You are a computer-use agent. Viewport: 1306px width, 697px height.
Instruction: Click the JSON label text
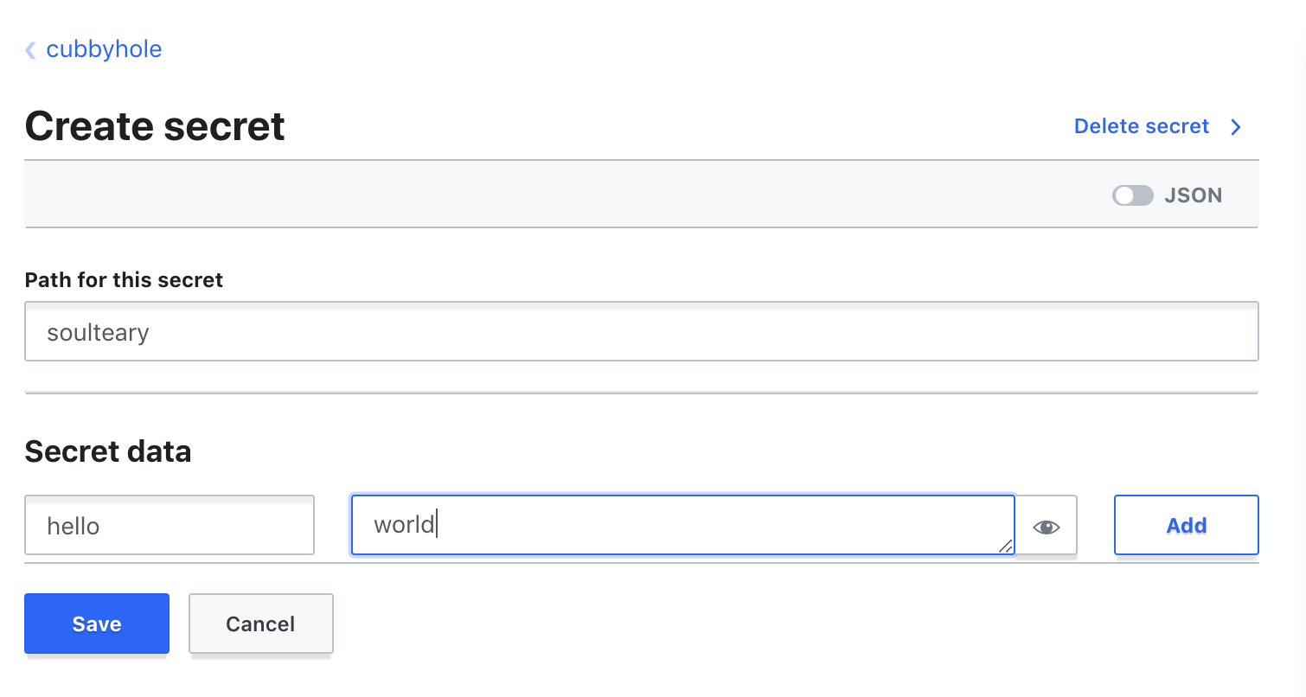point(1193,195)
